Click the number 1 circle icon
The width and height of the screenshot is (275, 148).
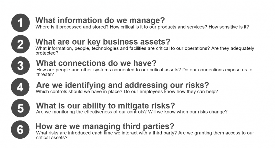click(x=20, y=23)
